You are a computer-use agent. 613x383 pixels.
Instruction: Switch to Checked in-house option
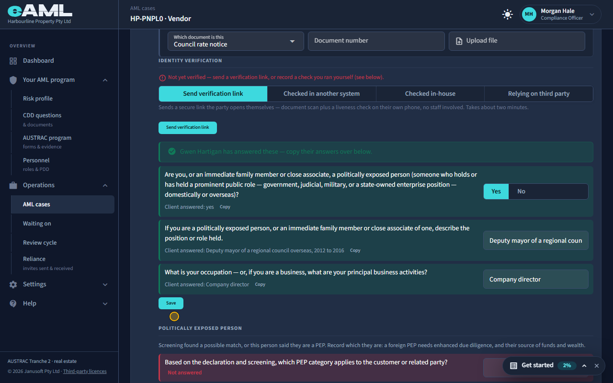(x=430, y=94)
